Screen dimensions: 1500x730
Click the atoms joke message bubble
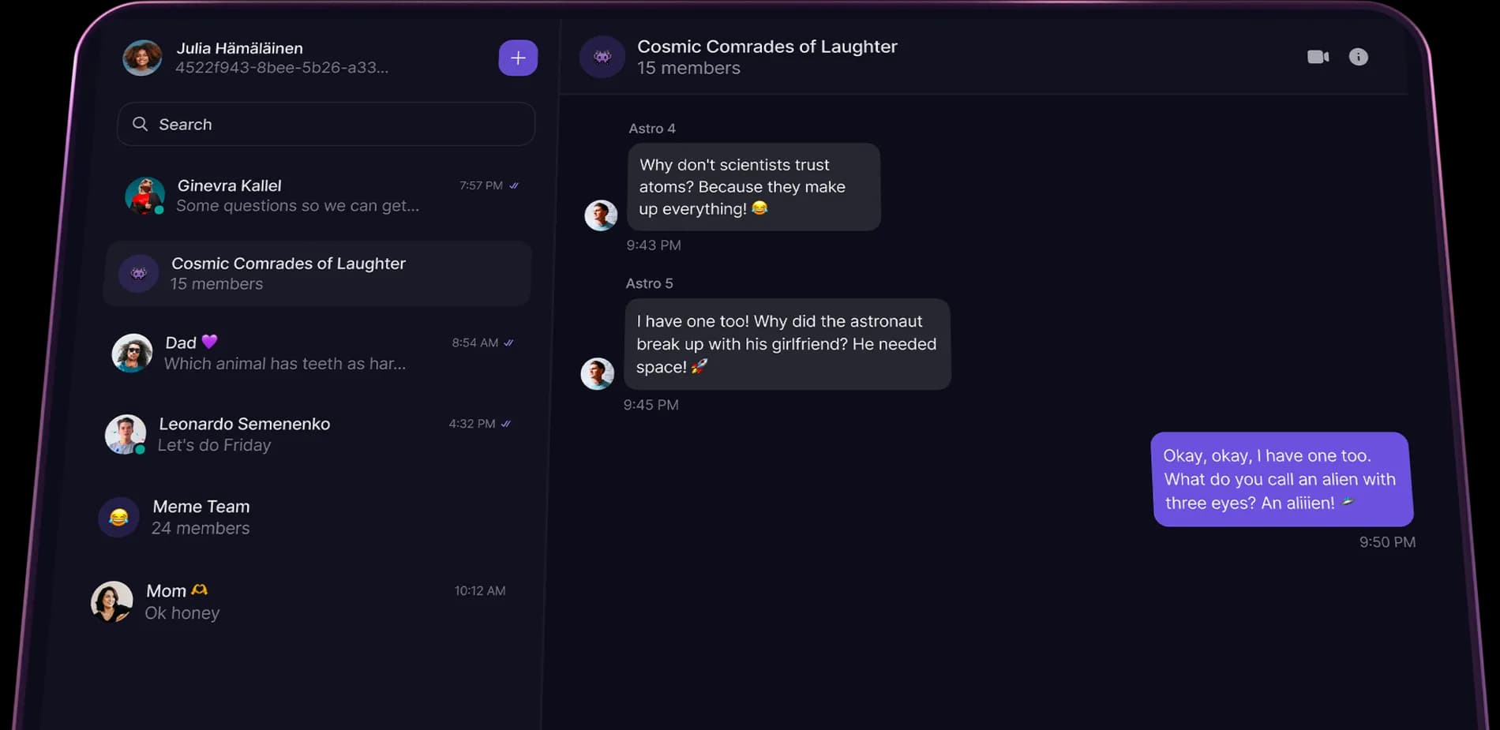[753, 187]
